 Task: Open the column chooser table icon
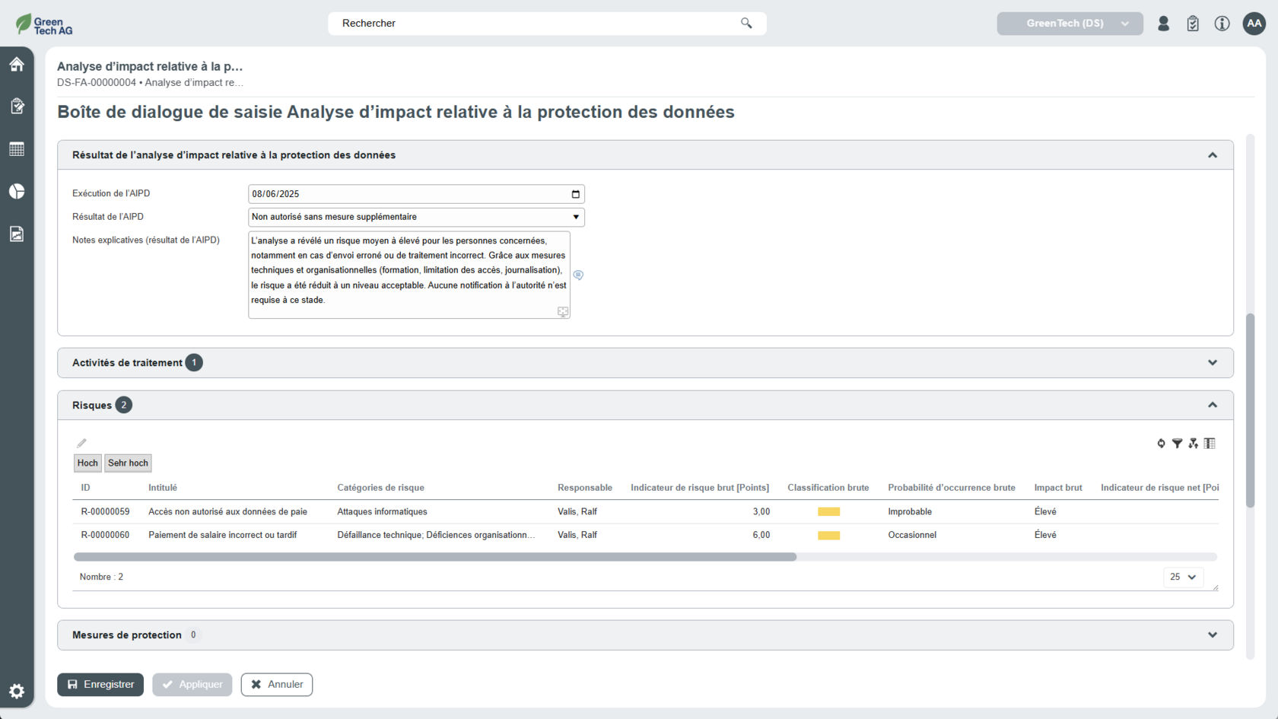1210,444
